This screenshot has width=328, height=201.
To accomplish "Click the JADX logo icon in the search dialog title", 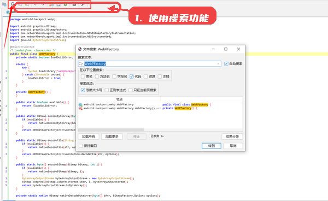I will [x=80, y=49].
